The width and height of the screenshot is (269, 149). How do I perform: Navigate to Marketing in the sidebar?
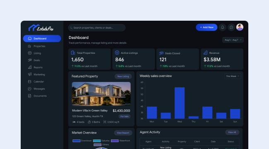39,74
